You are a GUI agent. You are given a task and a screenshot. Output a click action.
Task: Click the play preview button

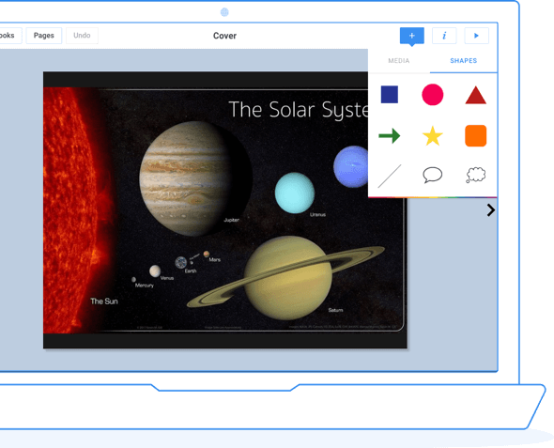click(476, 36)
